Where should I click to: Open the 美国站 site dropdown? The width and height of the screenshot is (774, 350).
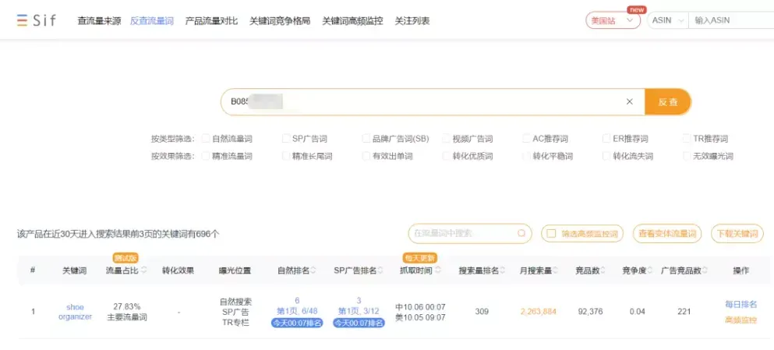coord(613,21)
